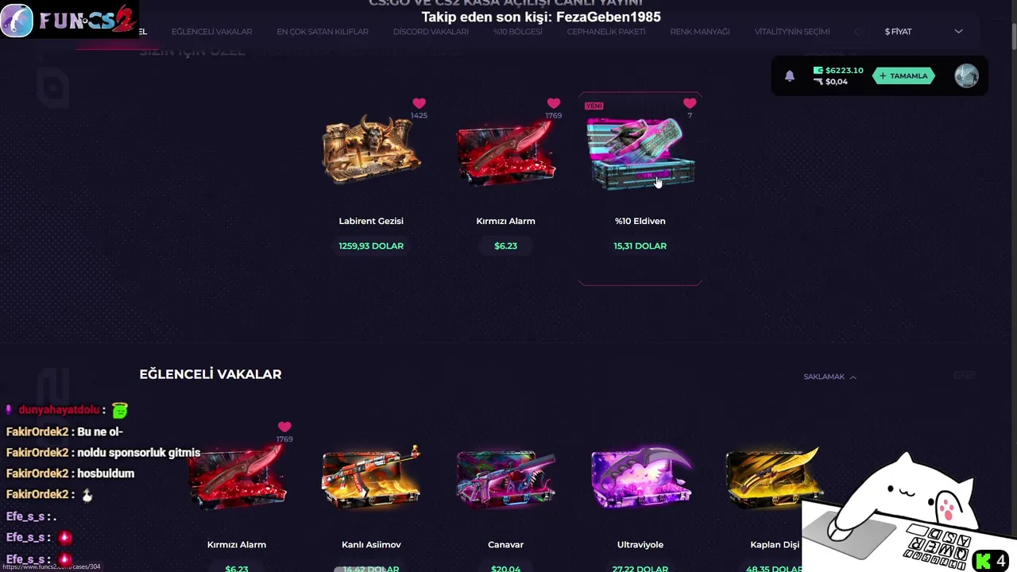The image size is (1017, 572).
Task: Select the DİSCORD VAKALARI tab
Action: pos(431,32)
